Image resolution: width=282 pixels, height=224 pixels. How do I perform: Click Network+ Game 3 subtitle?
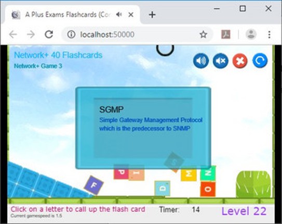38,66
